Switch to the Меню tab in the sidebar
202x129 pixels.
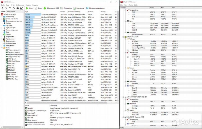[3, 11]
